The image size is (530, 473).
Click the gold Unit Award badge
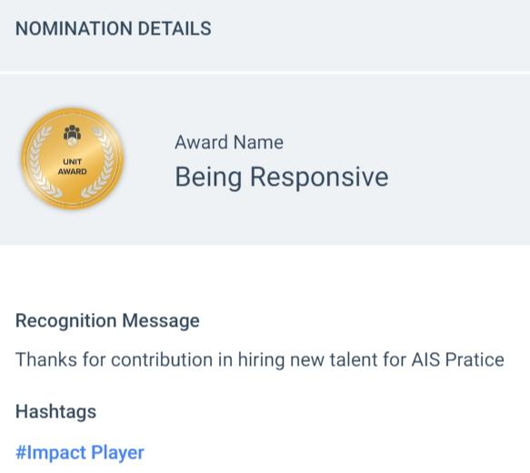pyautogui.click(x=73, y=158)
